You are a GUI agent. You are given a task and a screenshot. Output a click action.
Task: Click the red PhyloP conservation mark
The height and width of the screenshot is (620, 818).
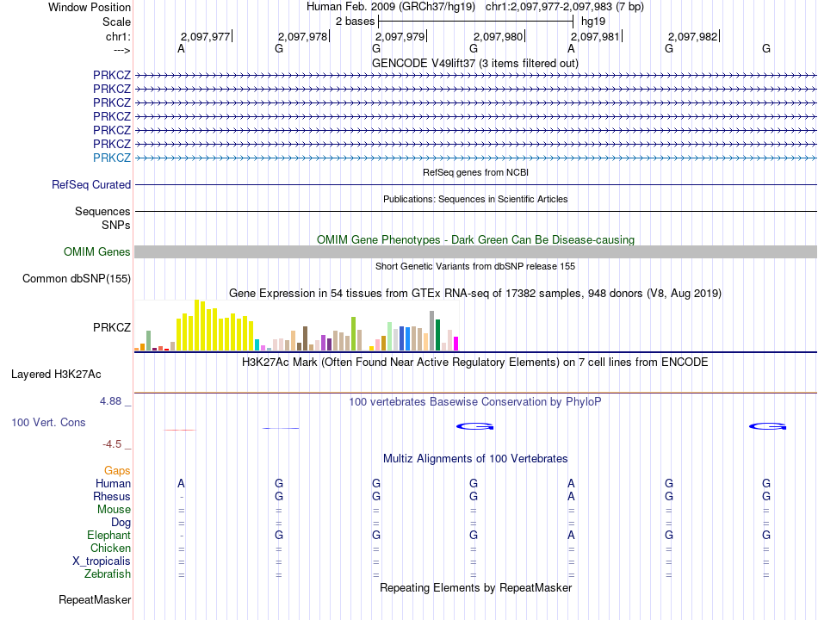[x=180, y=430]
